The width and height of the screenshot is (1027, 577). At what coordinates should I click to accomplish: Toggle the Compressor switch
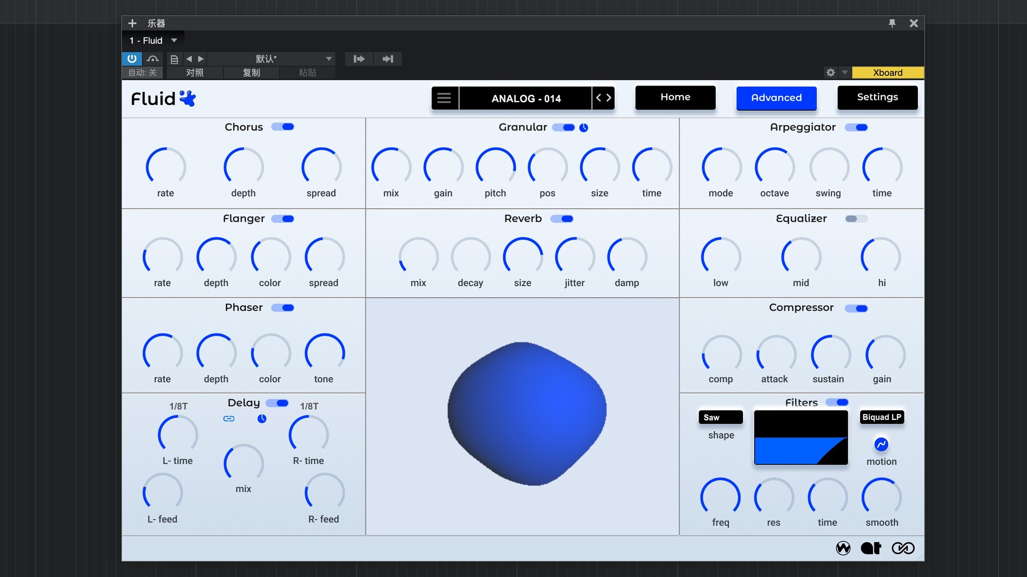[856, 308]
